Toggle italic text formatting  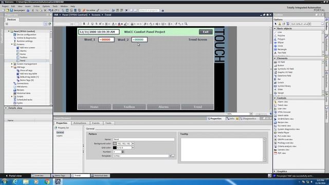coord(88,24)
